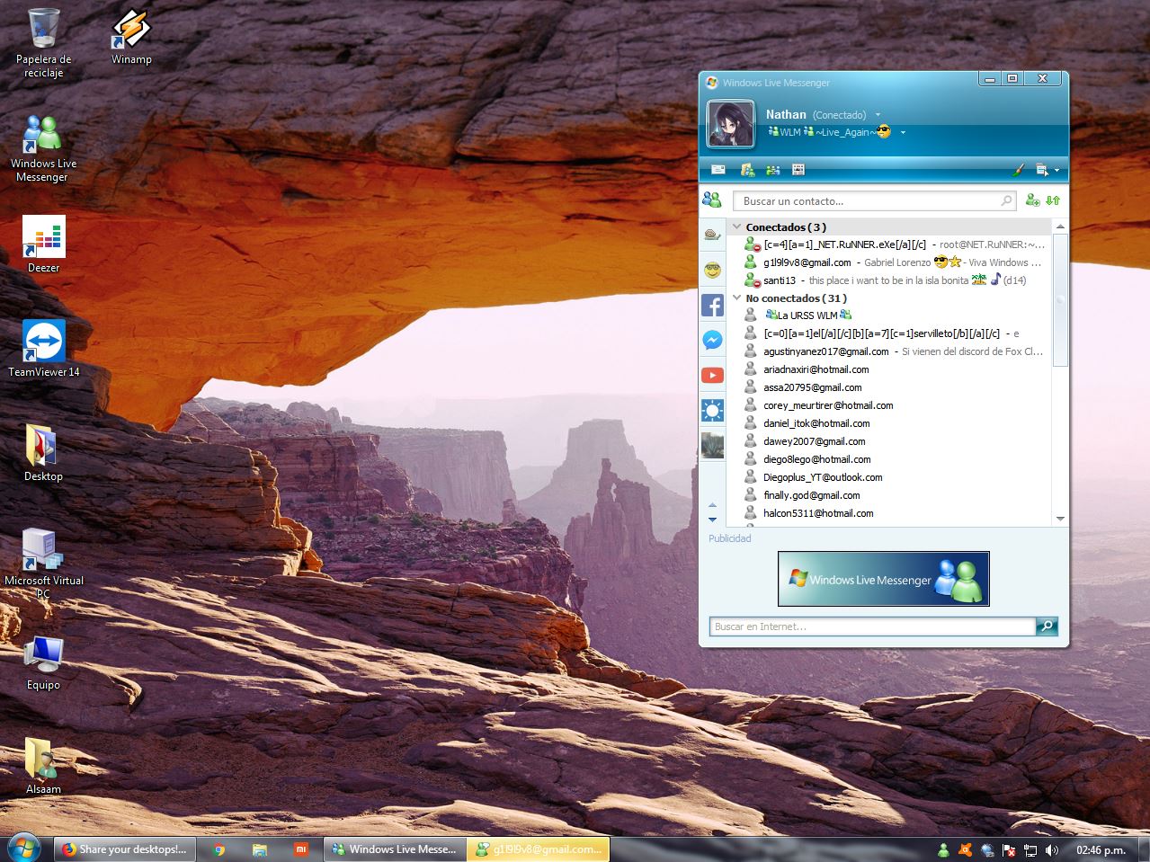
Task: Click the green sort arrows icon
Action: (x=1053, y=200)
